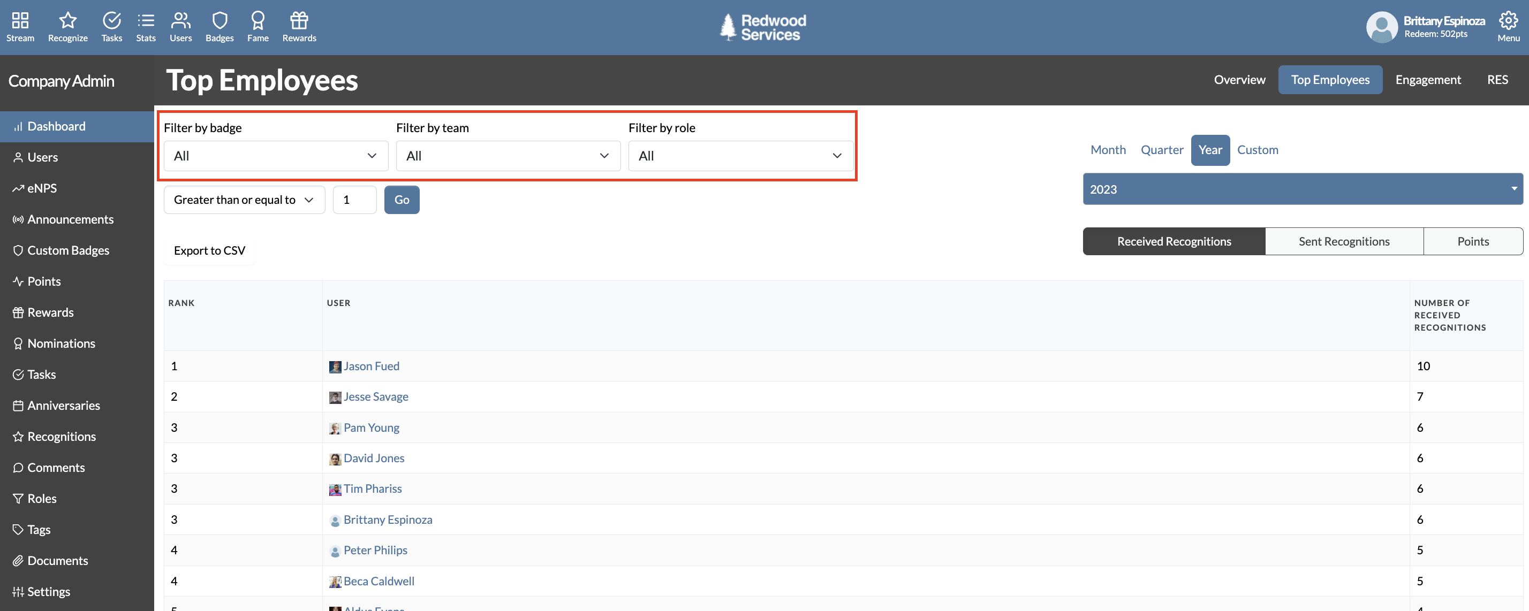Select the Received Recognitions toggle

[1174, 241]
